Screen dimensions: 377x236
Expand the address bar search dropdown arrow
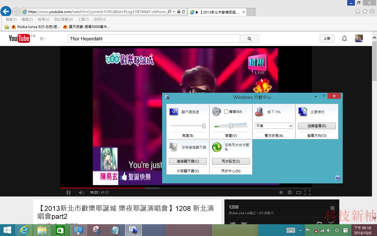174,12
